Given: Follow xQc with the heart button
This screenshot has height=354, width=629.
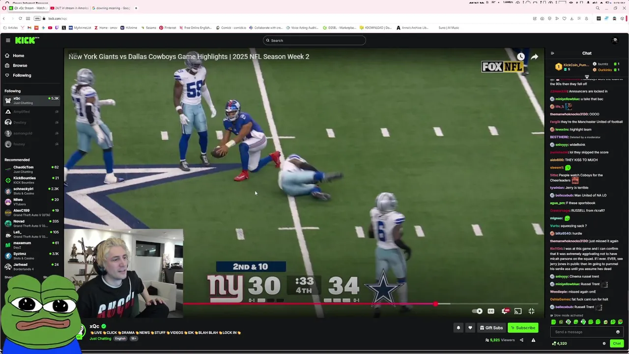Looking at the screenshot, I should pos(470,328).
